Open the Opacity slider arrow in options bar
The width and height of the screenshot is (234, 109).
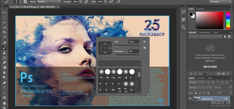tap(80, 2)
